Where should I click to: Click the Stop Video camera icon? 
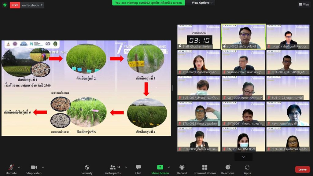tap(34, 167)
